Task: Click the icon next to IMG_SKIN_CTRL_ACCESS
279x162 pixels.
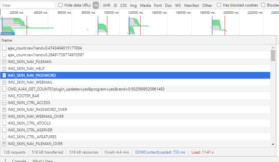Action: coord(4,103)
